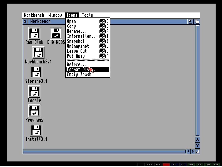Screen dimensions: 222x167
Task: Choose Put Away menu entry
Action: click(x=88, y=56)
